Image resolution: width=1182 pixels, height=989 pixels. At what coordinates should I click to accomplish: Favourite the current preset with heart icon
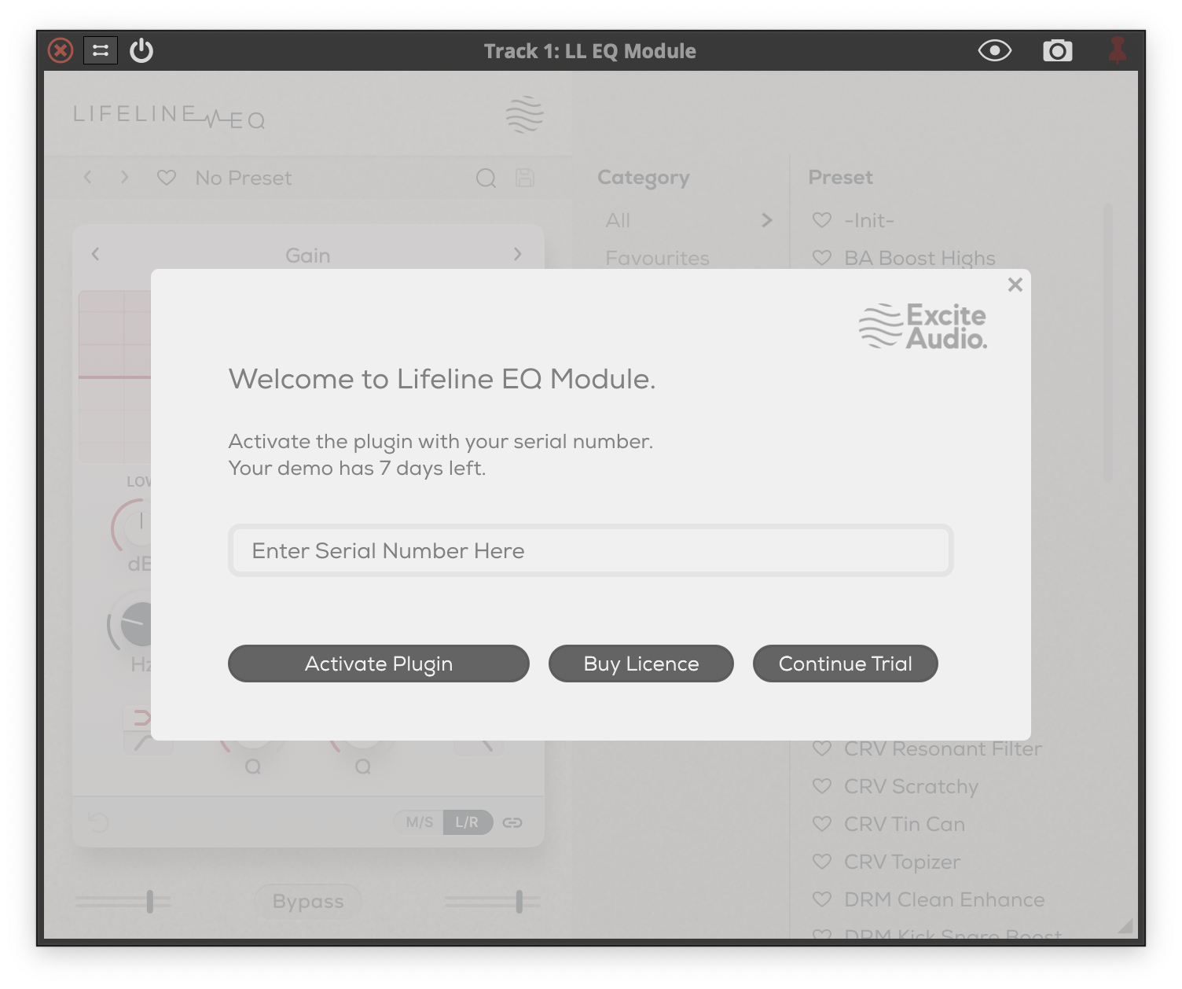pyautogui.click(x=167, y=178)
